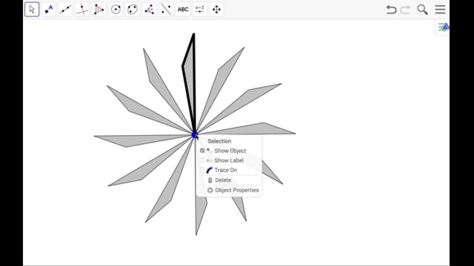Toggle the Trace On checkbox
Viewport: 474px width, 266px height.
(202, 170)
